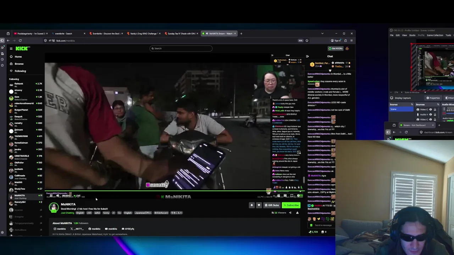Follow MsNIKITA with heart button

pyautogui.click(x=259, y=205)
